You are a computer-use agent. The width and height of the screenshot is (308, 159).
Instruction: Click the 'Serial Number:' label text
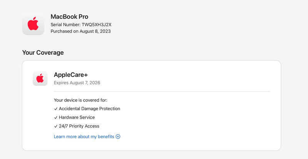coord(65,25)
